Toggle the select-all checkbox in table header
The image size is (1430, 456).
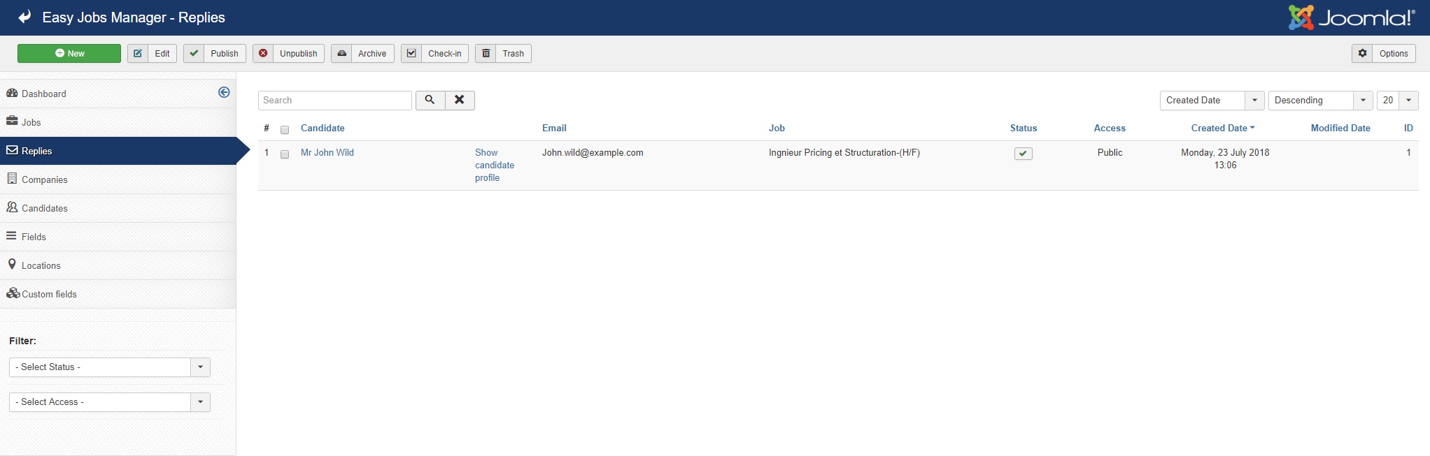[x=285, y=130]
